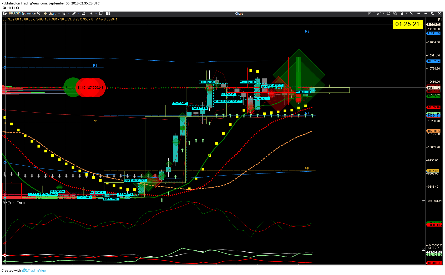Expand dropdown arrow beside the monitor icon
This screenshot has width=445, height=275.
tap(69, 14)
